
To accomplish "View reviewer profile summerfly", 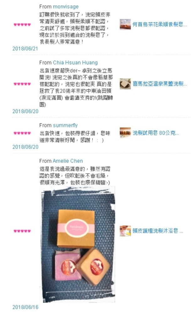I will 65,125.
